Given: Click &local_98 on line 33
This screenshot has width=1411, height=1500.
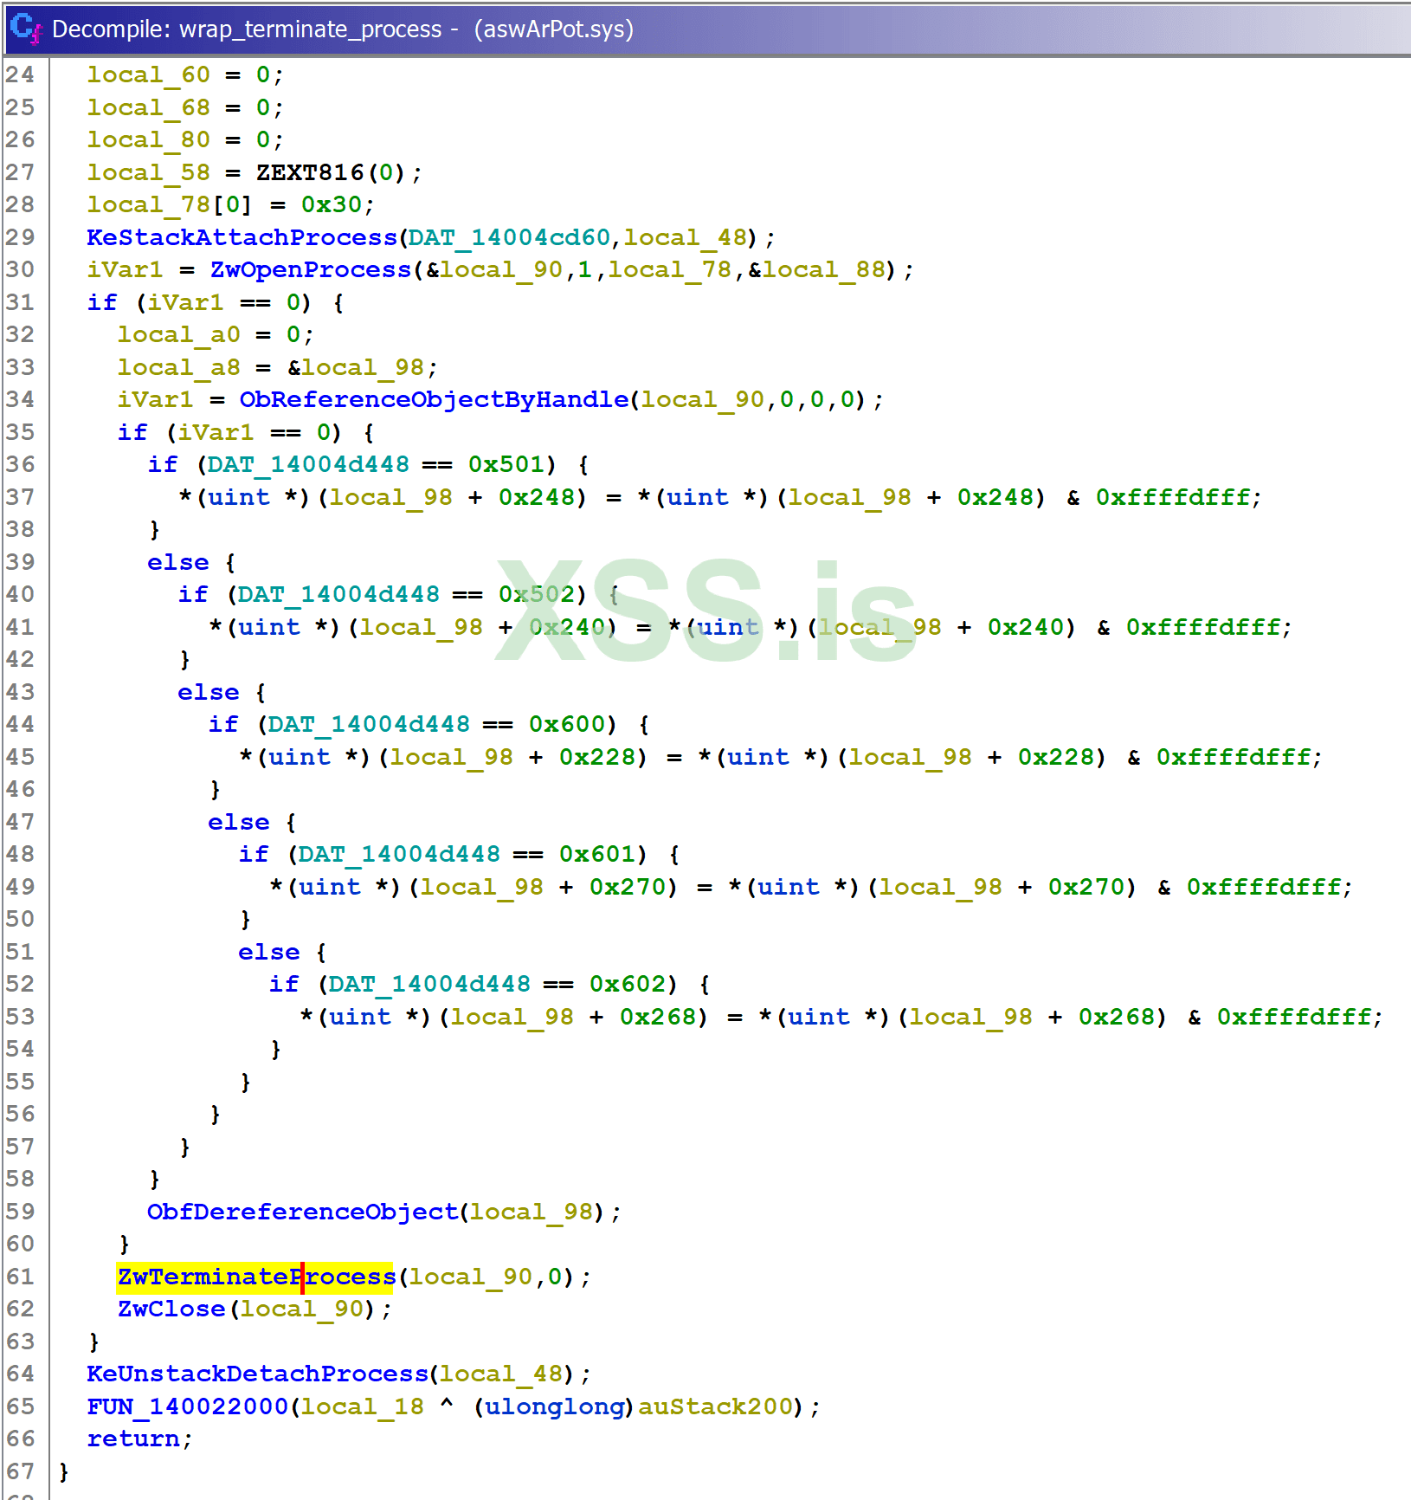Looking at the screenshot, I should pyautogui.click(x=356, y=367).
